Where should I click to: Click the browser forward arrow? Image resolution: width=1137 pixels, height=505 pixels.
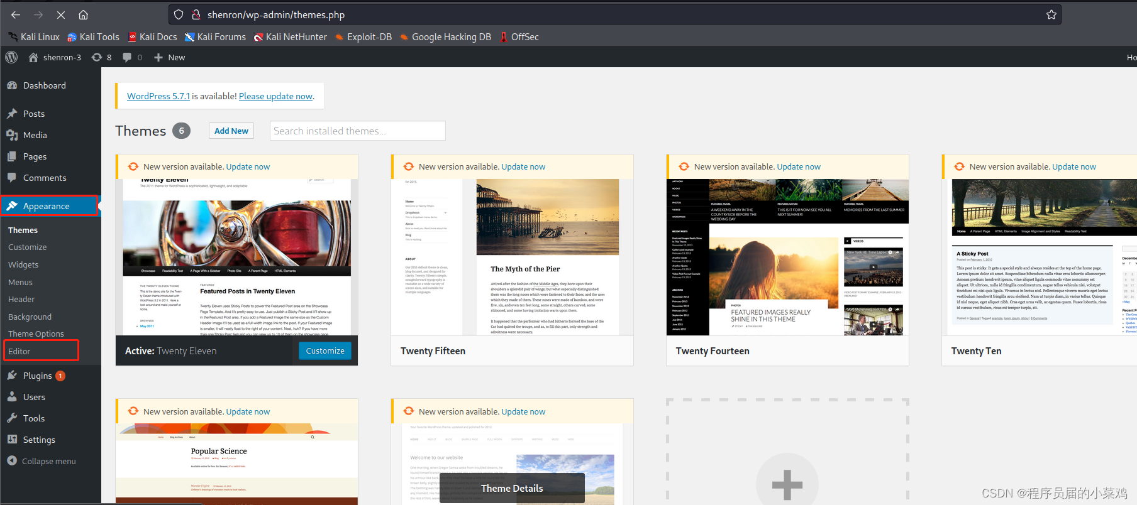tap(38, 14)
